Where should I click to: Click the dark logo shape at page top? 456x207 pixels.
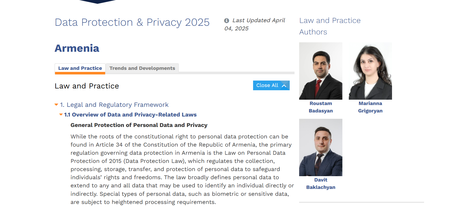[x=97, y=2]
